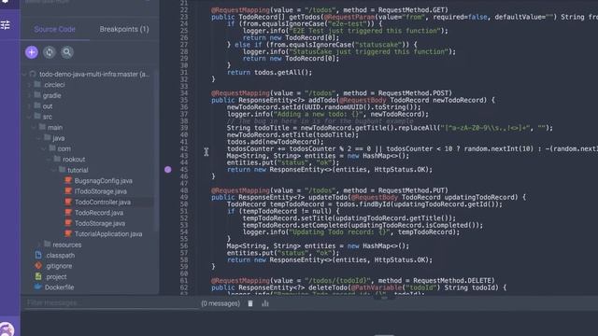Click the Docker whale icon beside Dockerfile
598x336 pixels.
[x=37, y=287]
